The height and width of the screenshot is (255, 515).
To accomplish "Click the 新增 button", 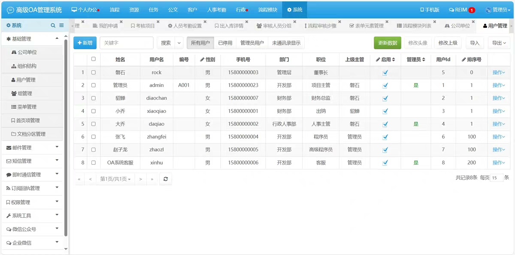I will pyautogui.click(x=85, y=43).
